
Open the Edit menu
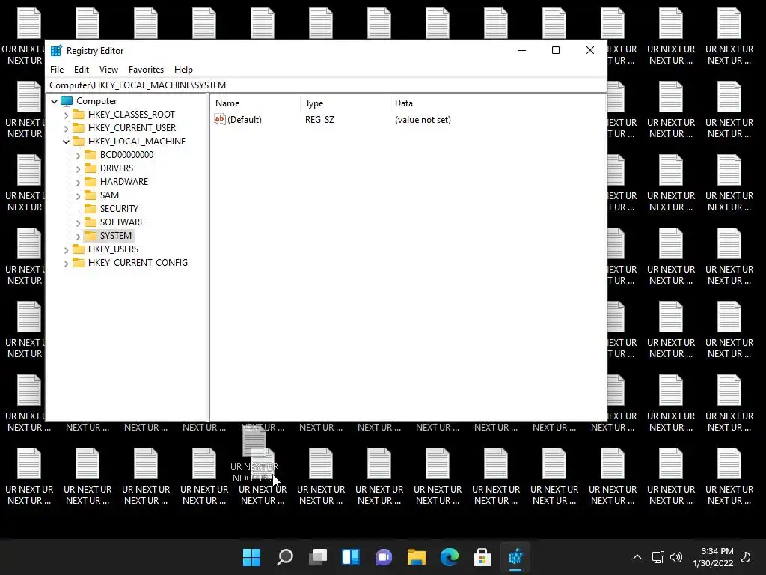81,70
